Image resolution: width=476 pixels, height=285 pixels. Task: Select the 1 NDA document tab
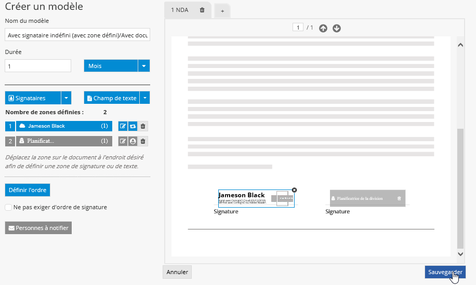180,10
